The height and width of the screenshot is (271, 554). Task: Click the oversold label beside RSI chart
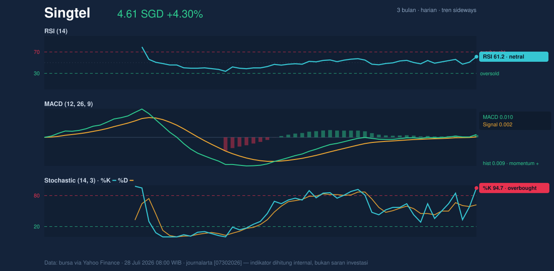tap(489, 73)
